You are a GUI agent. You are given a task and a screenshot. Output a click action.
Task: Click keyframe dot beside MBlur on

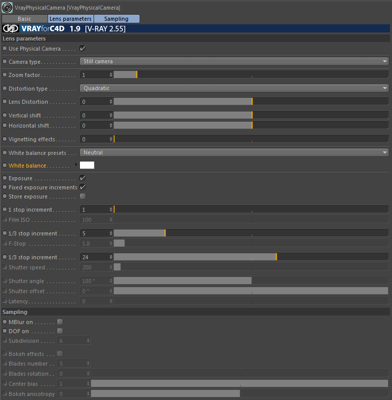[x=5, y=322]
